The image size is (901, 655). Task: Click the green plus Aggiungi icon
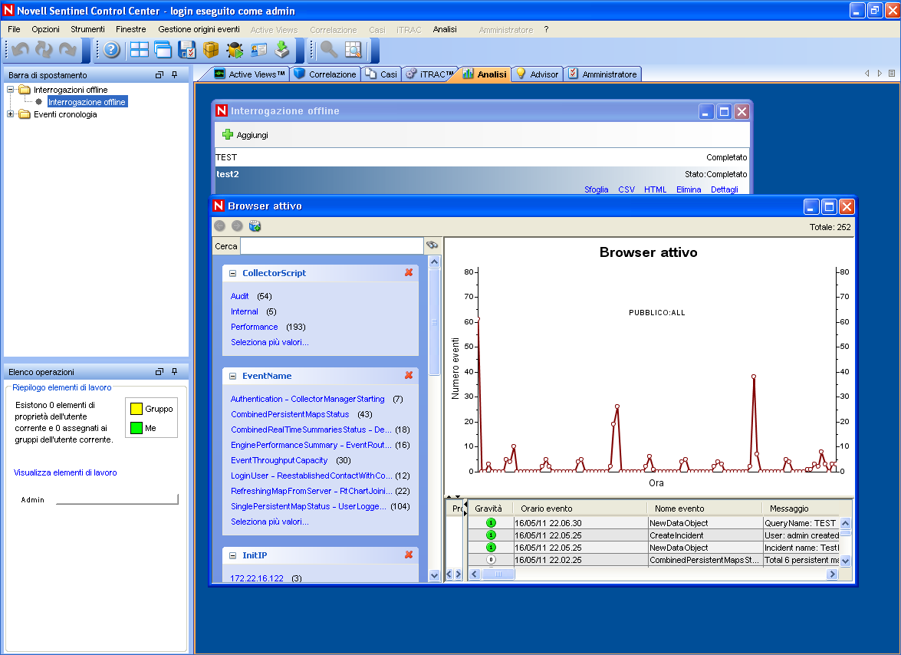coord(228,134)
